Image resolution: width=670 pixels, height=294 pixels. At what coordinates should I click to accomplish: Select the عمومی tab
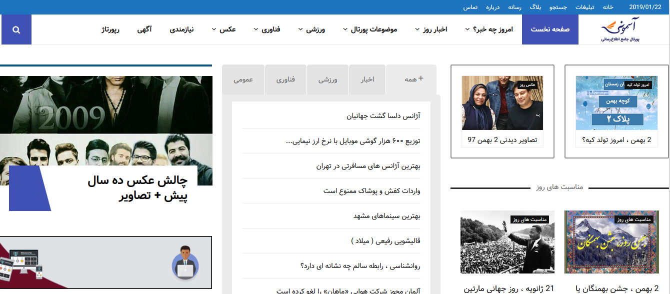(x=243, y=79)
